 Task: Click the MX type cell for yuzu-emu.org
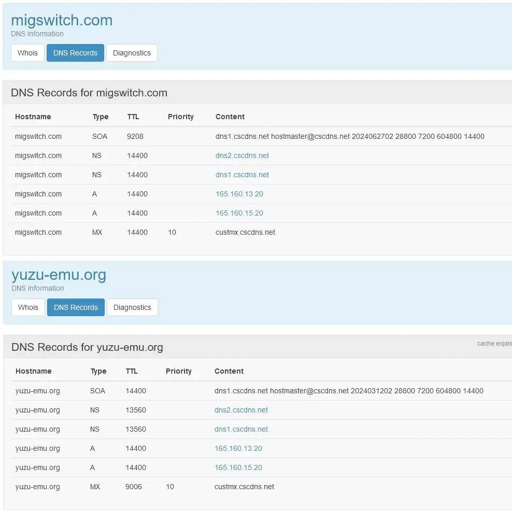pyautogui.click(x=95, y=487)
